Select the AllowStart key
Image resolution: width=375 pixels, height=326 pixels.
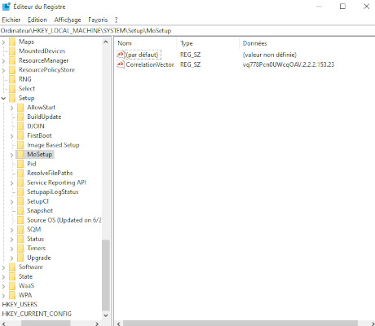click(41, 108)
